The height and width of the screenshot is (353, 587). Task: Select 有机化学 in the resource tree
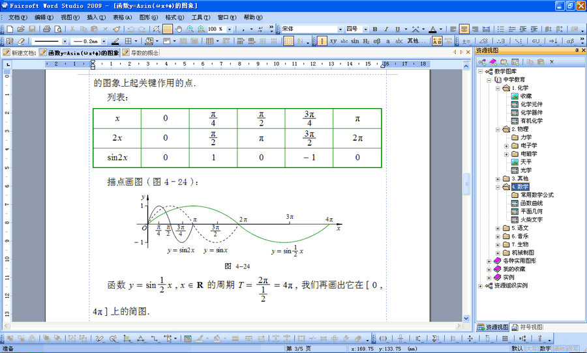click(532, 120)
